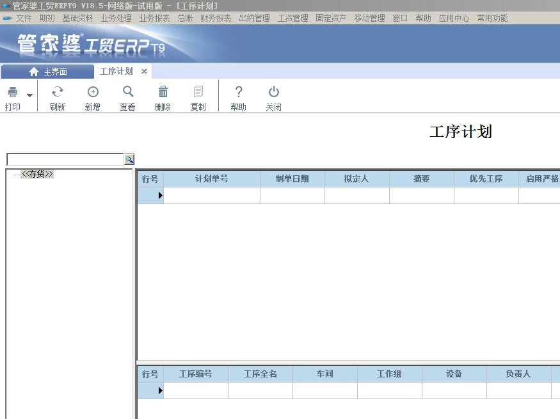
Task: Open the 财务报表 menu
Action: tap(216, 18)
